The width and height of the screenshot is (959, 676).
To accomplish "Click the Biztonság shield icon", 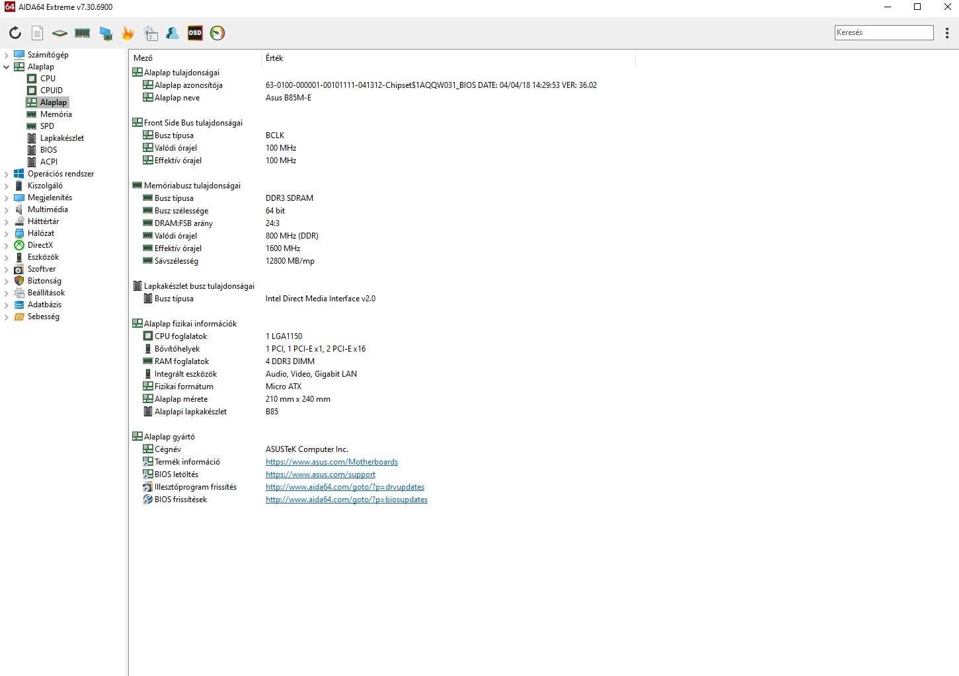I will point(19,281).
